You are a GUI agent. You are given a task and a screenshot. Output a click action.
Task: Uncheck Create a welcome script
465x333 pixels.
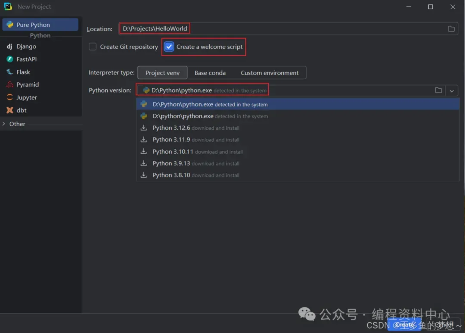point(169,47)
